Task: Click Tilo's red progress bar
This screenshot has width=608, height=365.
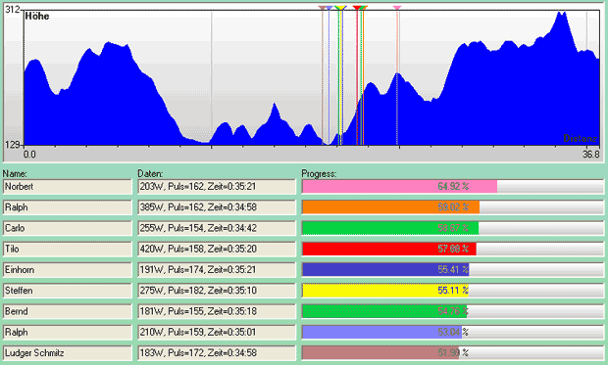Action: (453, 249)
